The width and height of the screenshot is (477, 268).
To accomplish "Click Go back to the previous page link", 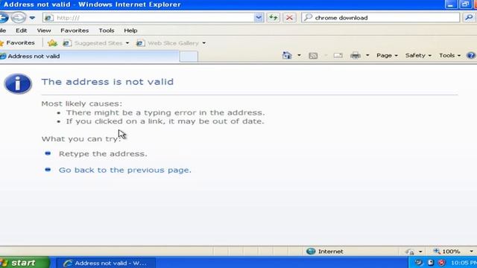I will [125, 170].
